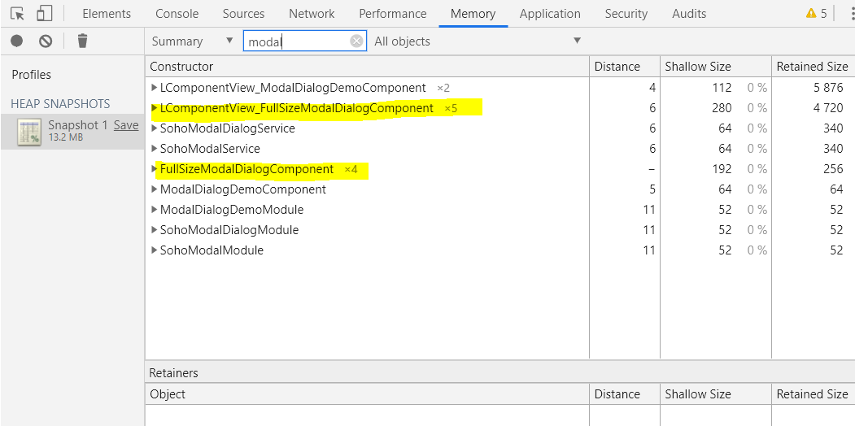Expand the ModalDialogDemoComponent row arrow
Viewport: 855px width, 426px height.
[x=155, y=189]
